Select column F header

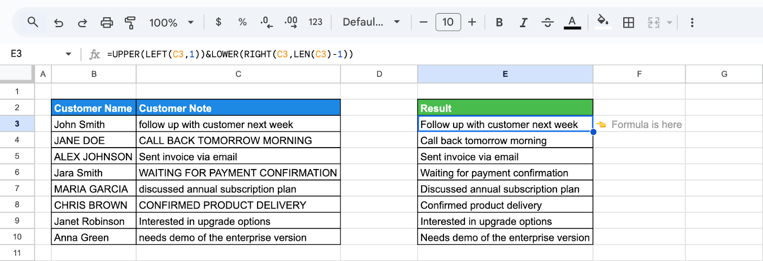[x=639, y=74]
